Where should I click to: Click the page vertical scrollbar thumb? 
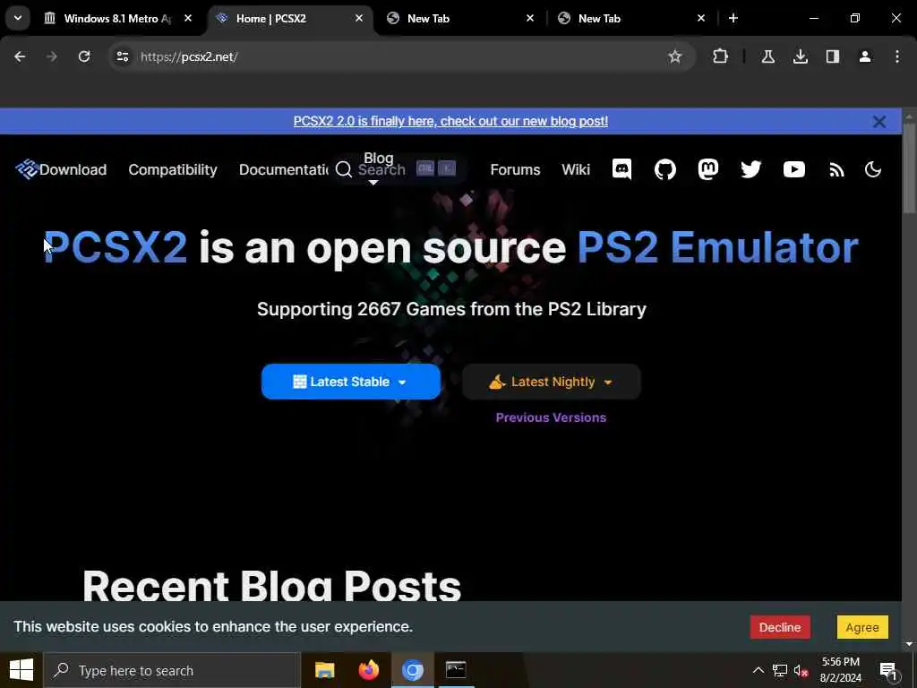tap(909, 167)
